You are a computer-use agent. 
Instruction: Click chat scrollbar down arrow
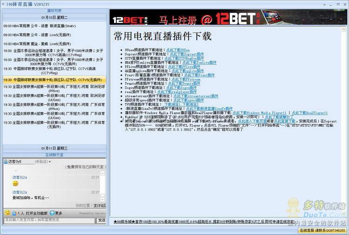pos(102,200)
